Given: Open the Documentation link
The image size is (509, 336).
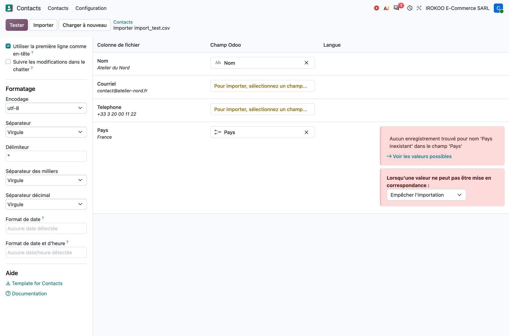Looking at the screenshot, I should point(26,294).
